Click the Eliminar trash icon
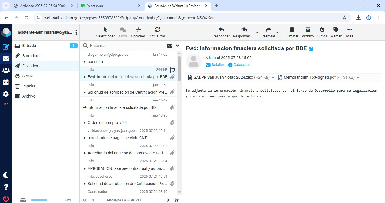 point(292,30)
